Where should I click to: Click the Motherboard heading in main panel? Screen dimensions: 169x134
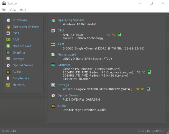pyautogui.click(x=67, y=54)
